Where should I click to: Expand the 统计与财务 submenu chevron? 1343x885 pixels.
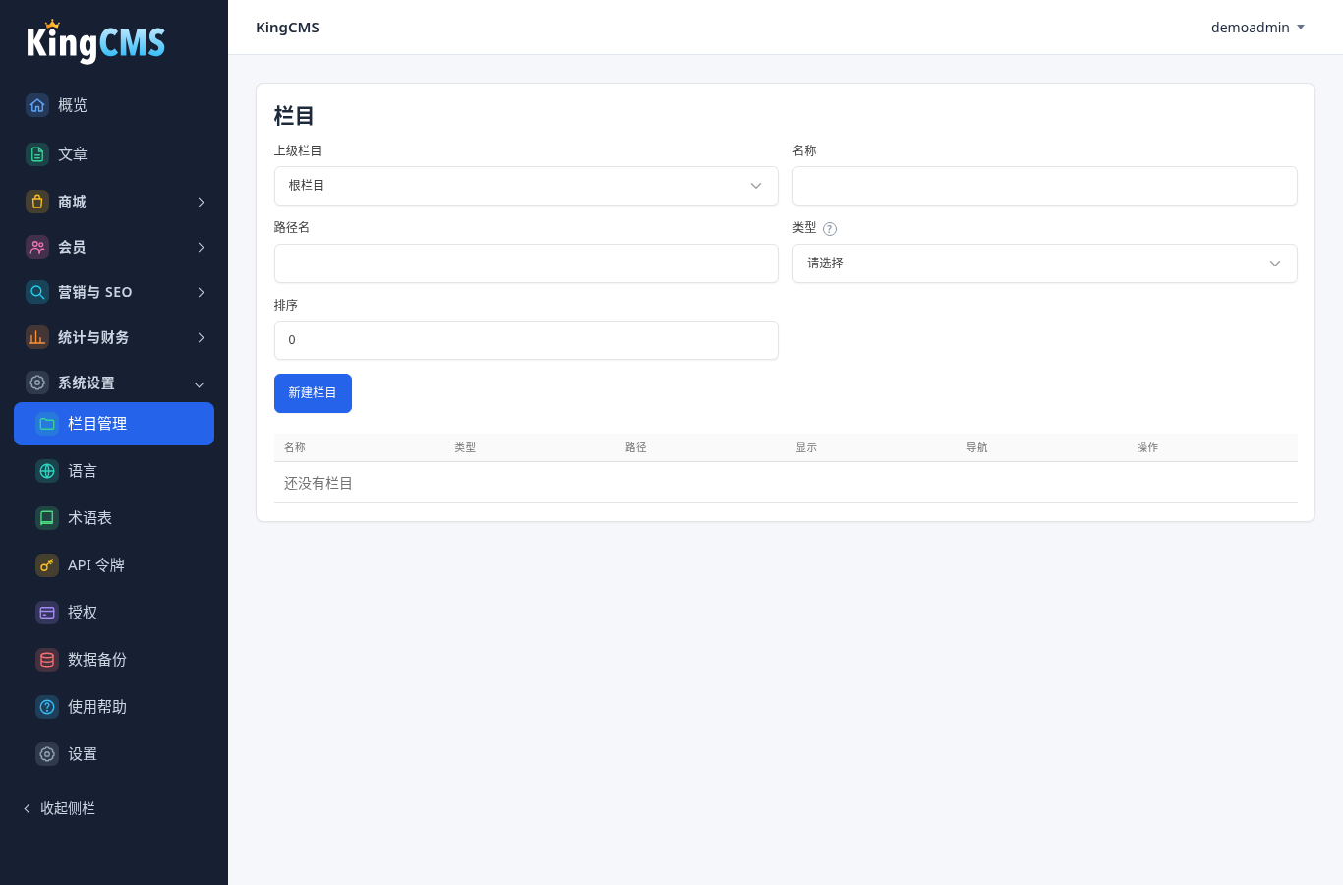click(201, 337)
